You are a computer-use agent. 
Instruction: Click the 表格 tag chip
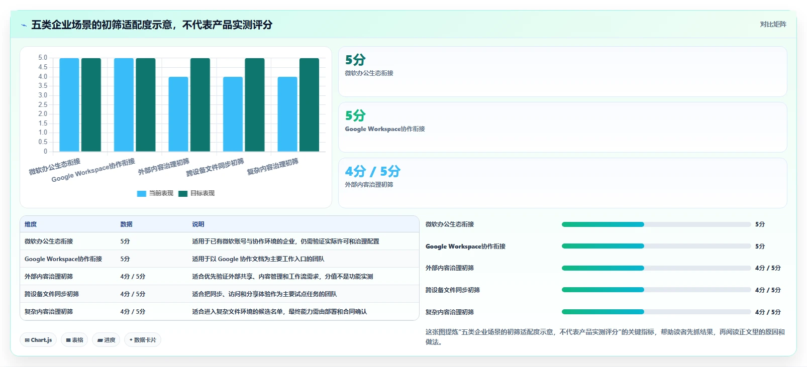tap(74, 340)
